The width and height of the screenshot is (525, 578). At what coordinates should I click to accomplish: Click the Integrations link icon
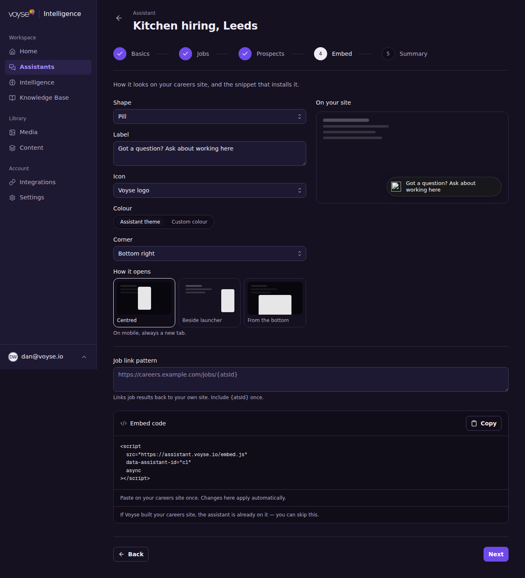[12, 182]
